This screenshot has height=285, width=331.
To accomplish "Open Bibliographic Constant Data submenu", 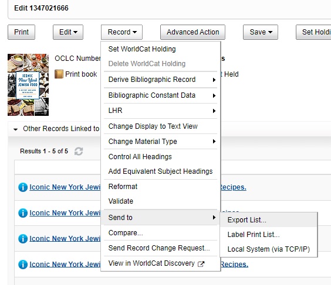I will pos(160,95).
